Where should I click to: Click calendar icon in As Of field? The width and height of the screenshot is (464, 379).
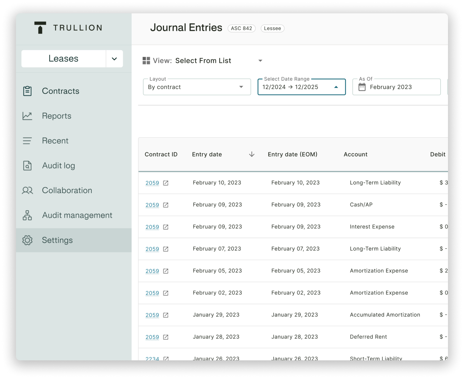(362, 87)
